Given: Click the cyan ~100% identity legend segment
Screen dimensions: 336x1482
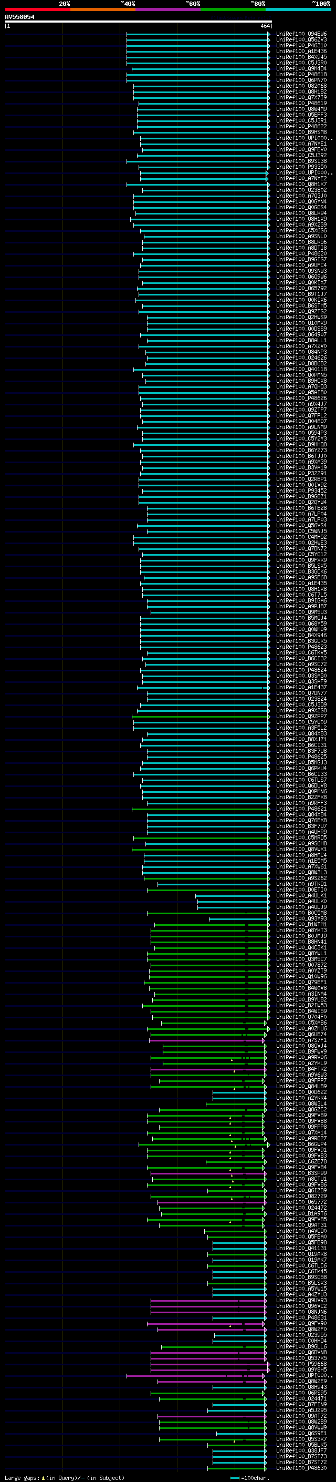Looking at the screenshot, I should (298, 9).
